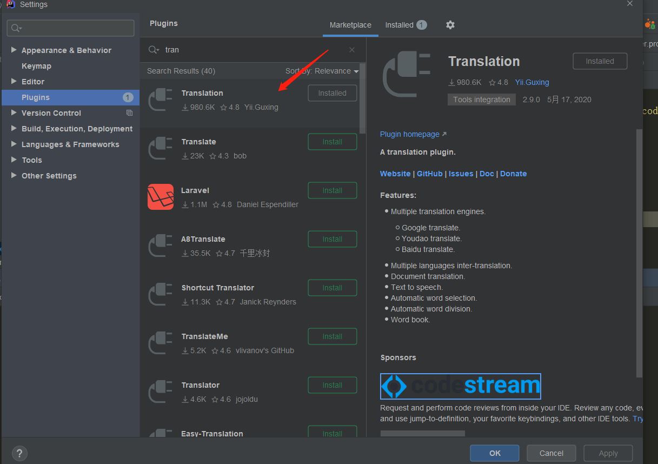
Task: Click the plugin details pane scrollbar
Action: [x=640, y=253]
